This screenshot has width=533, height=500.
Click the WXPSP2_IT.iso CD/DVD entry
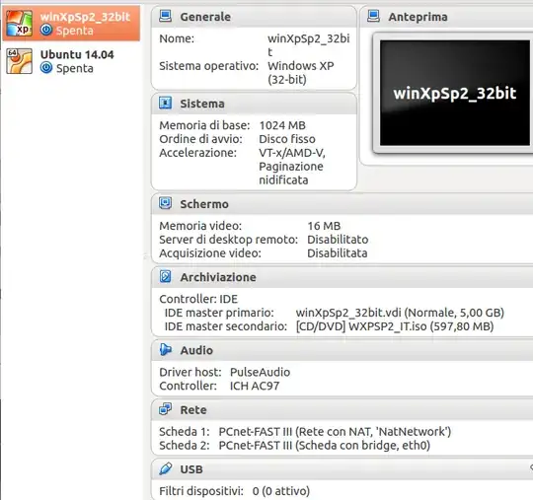[x=395, y=326]
